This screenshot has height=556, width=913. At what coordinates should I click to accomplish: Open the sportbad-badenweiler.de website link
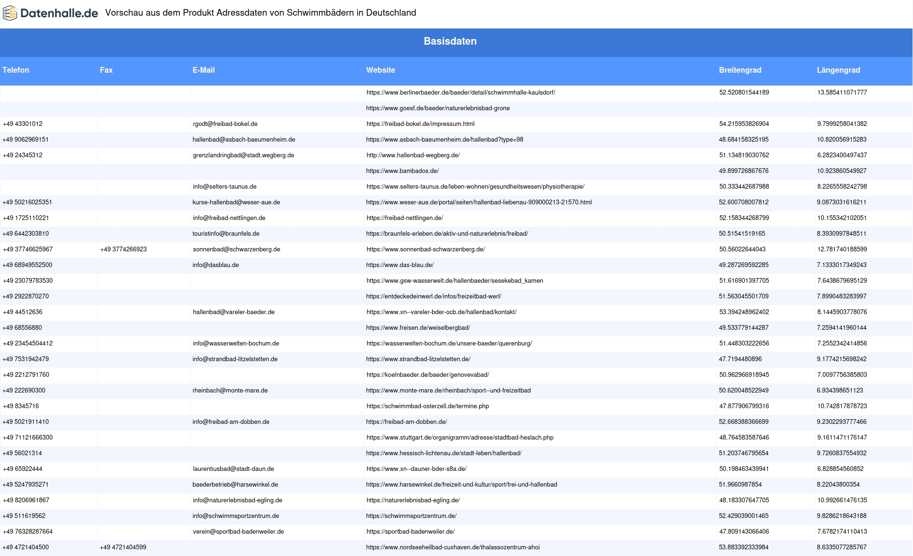point(410,532)
